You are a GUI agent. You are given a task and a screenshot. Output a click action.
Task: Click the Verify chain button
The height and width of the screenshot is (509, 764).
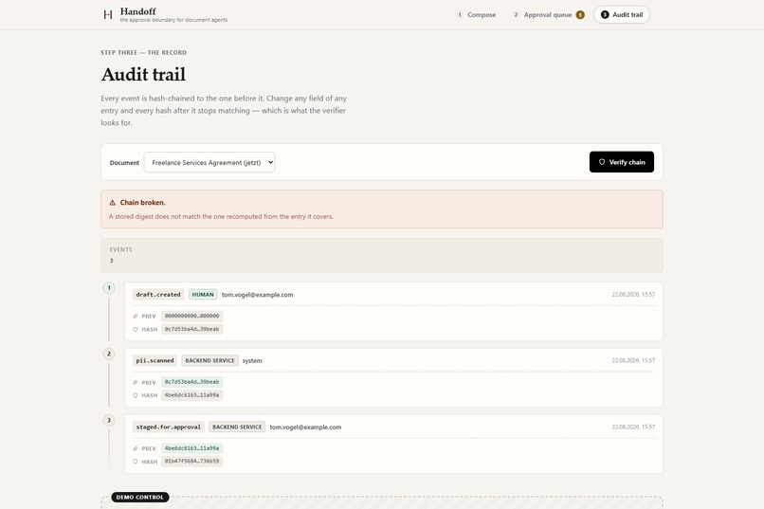(621, 162)
